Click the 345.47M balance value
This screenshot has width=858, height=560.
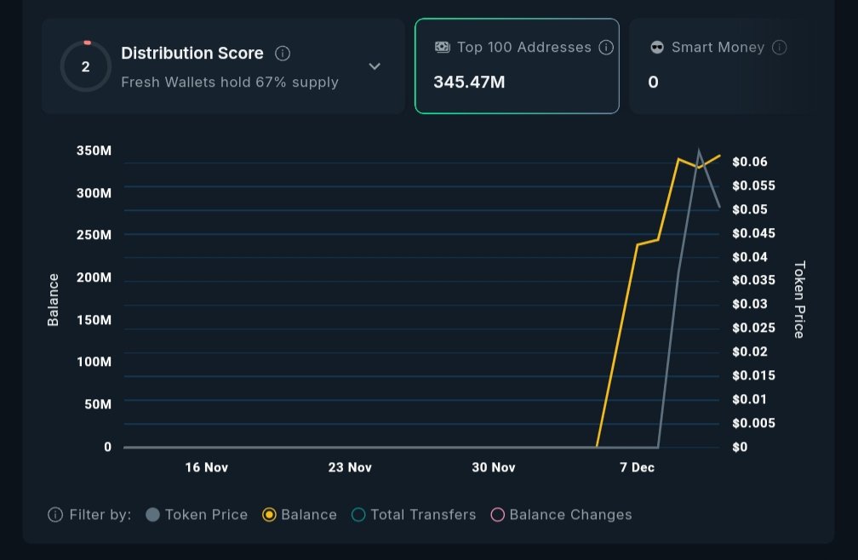click(x=469, y=83)
